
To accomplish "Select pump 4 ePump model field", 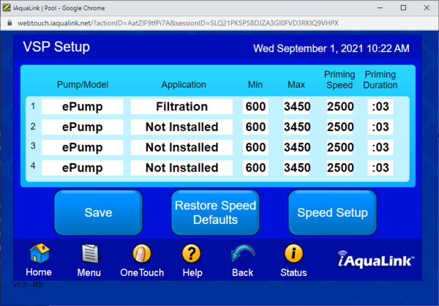I will [82, 168].
